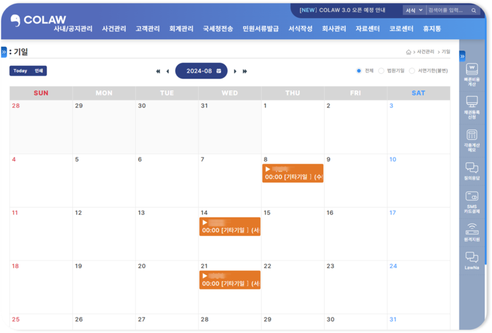This screenshot has height=333, width=492.
Task: Collapse the right sidebar with arrow tab
Action: pos(462,57)
